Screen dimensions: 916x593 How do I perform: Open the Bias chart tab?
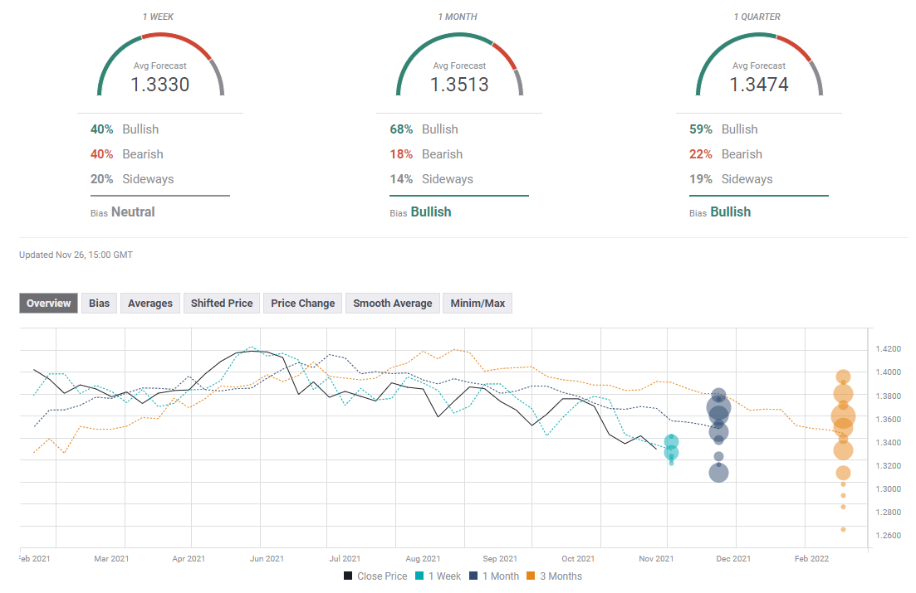[x=100, y=304]
